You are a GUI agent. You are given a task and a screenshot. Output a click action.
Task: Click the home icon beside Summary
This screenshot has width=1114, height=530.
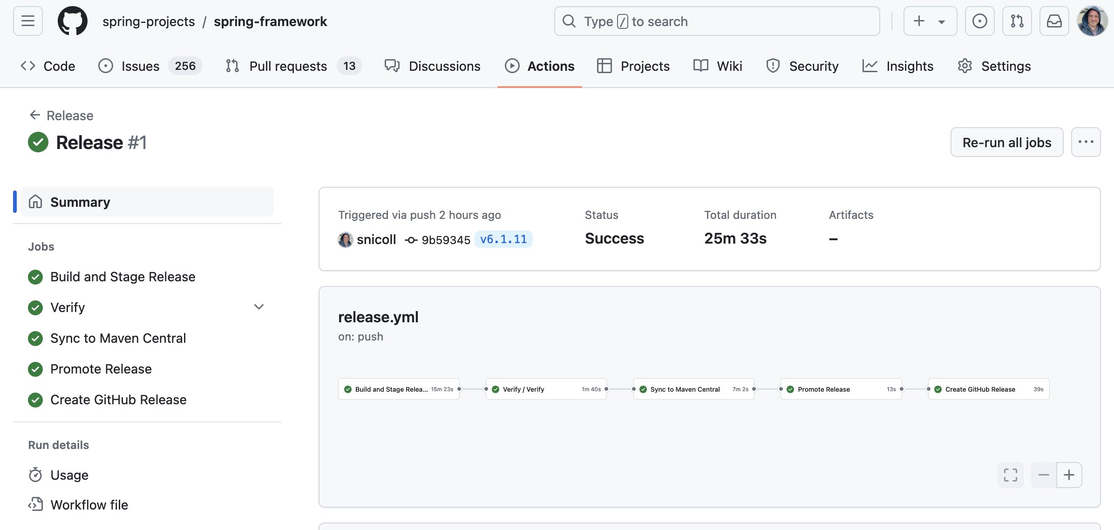click(x=35, y=202)
